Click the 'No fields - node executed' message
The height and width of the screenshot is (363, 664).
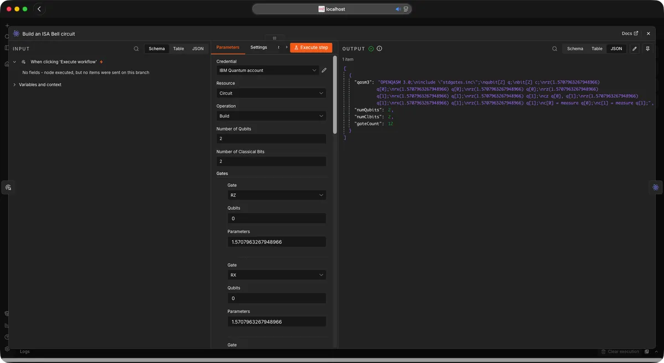86,72
